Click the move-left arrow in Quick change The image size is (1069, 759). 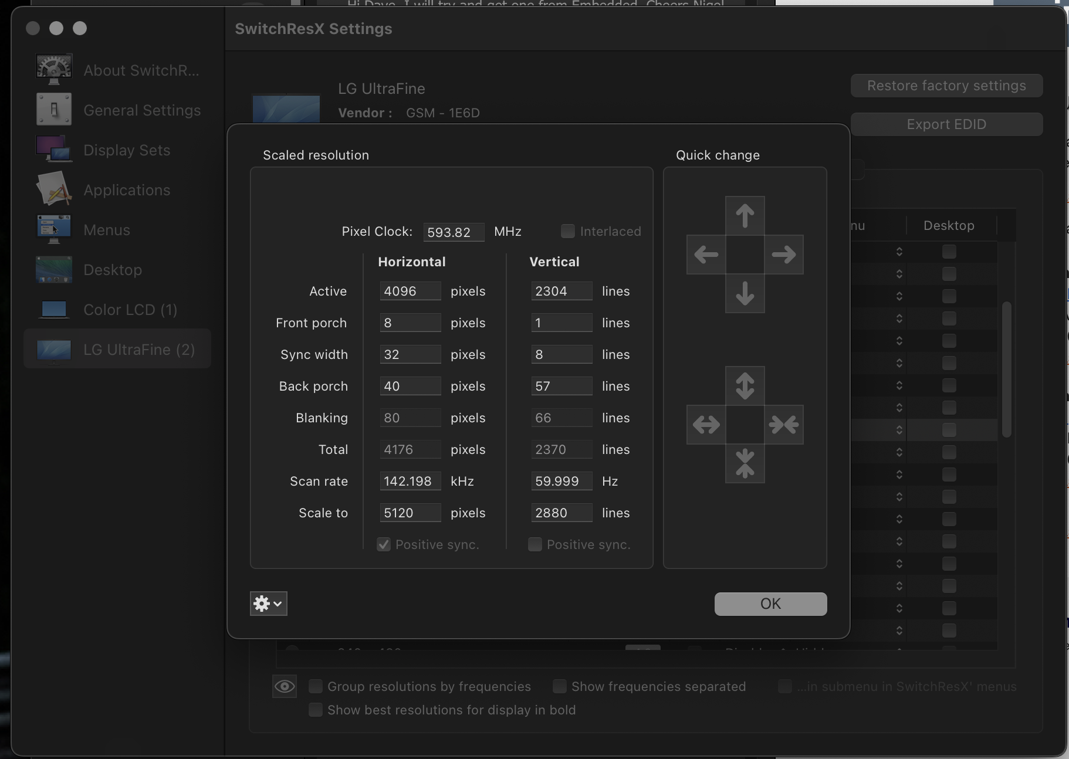click(x=706, y=255)
